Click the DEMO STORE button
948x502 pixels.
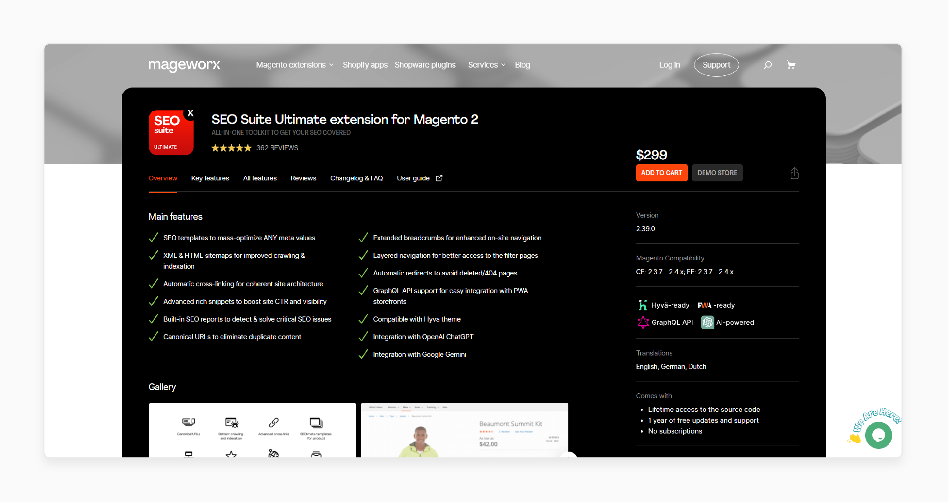point(717,173)
